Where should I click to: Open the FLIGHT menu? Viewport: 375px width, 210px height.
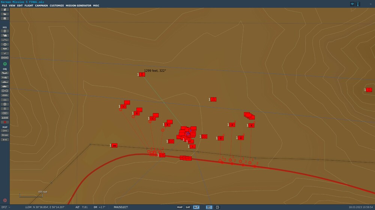pos(29,6)
